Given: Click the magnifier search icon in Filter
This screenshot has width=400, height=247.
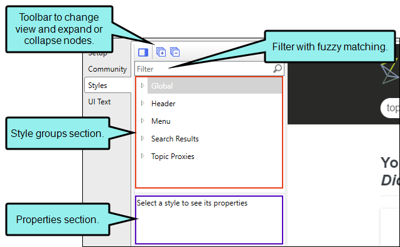Looking at the screenshot, I should 278,69.
